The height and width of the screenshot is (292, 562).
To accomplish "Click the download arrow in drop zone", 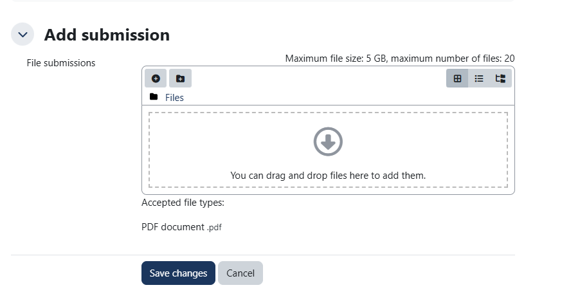I will pyautogui.click(x=328, y=141).
